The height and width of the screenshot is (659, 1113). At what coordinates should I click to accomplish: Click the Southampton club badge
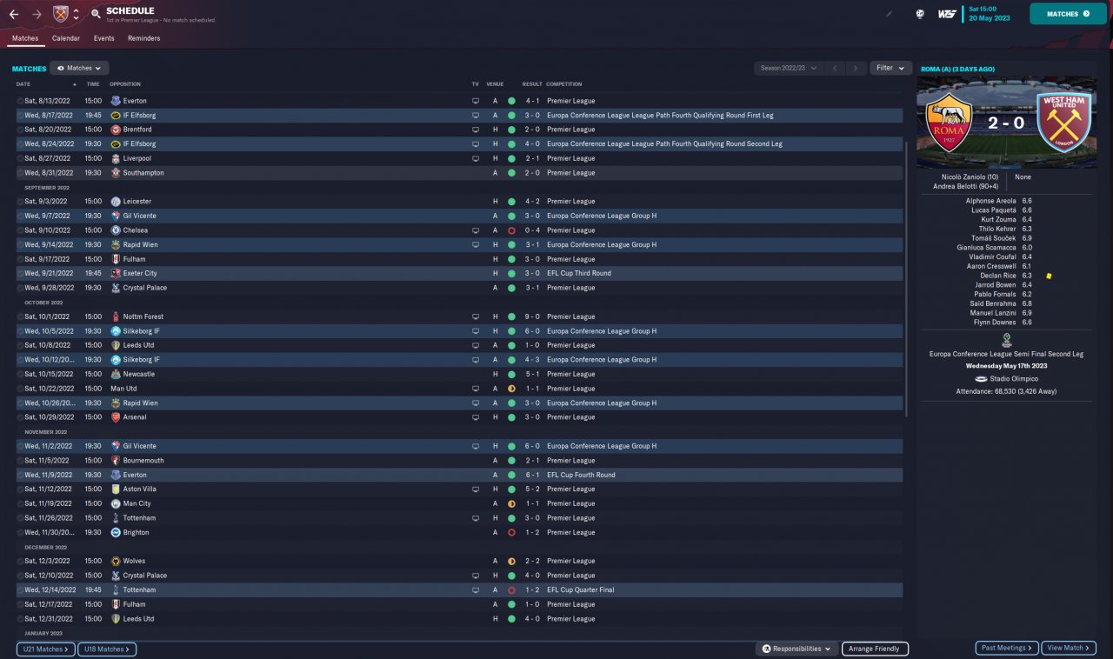coord(116,173)
